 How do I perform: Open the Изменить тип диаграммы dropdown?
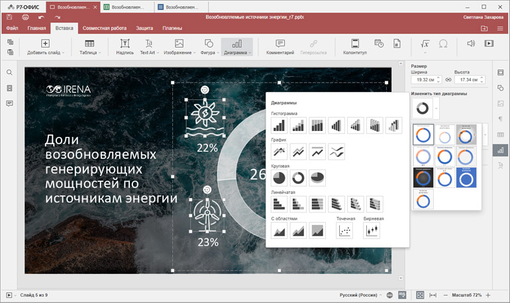436,108
